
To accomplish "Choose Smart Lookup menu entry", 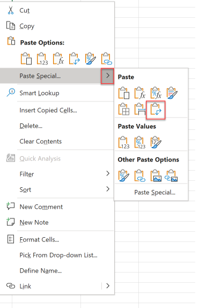I will click(39, 93).
